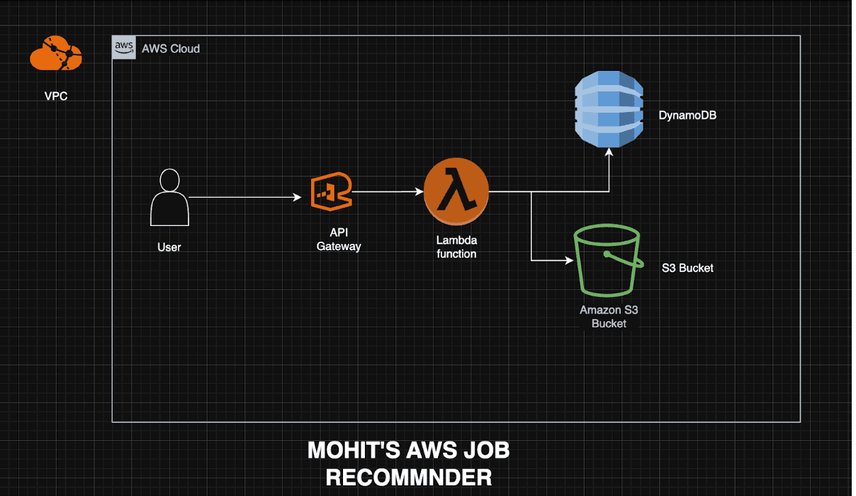Image resolution: width=856 pixels, height=496 pixels.
Task: Click the User person icon
Action: tap(169, 198)
